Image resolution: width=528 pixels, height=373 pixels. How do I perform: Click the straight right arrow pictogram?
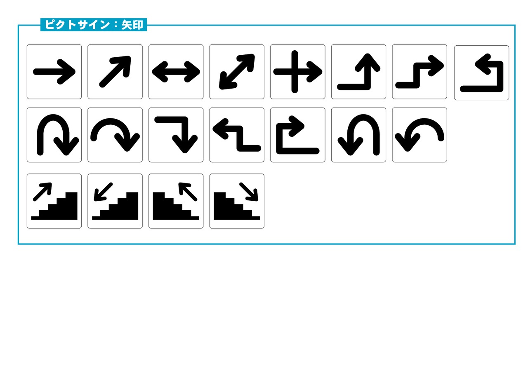tap(54, 72)
